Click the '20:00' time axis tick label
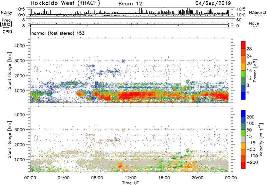Image resolution: width=267 pixels, height=185 pixels. [197, 178]
